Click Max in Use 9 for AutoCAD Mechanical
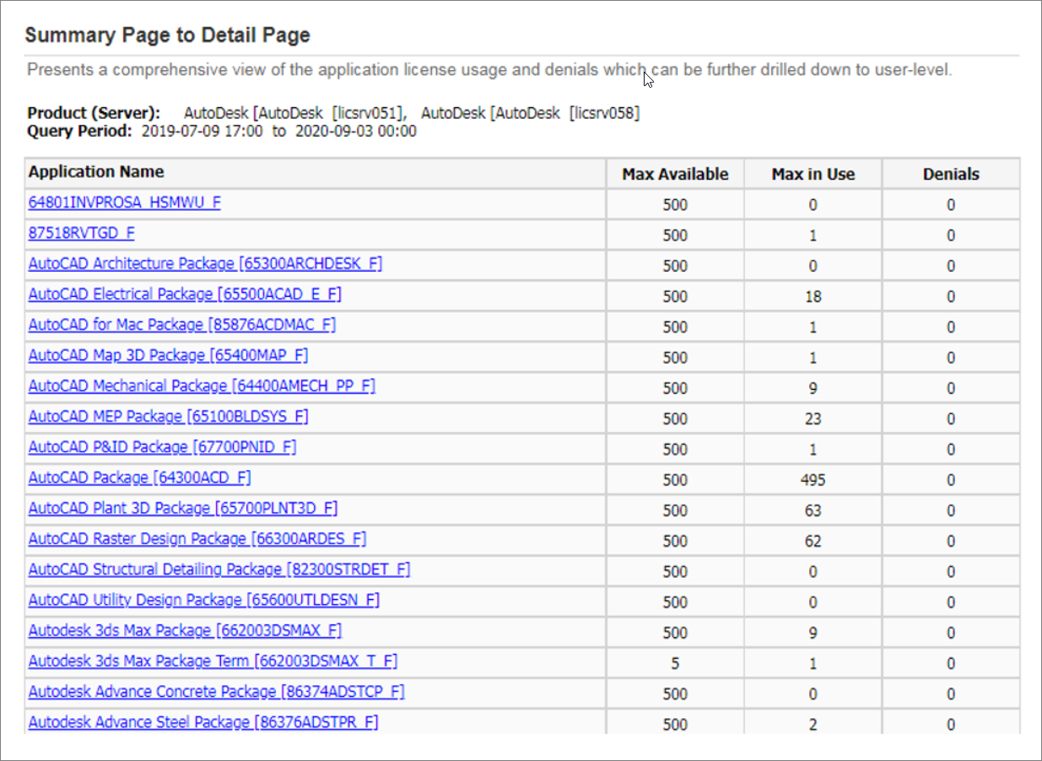The height and width of the screenshot is (761, 1042). (x=813, y=388)
